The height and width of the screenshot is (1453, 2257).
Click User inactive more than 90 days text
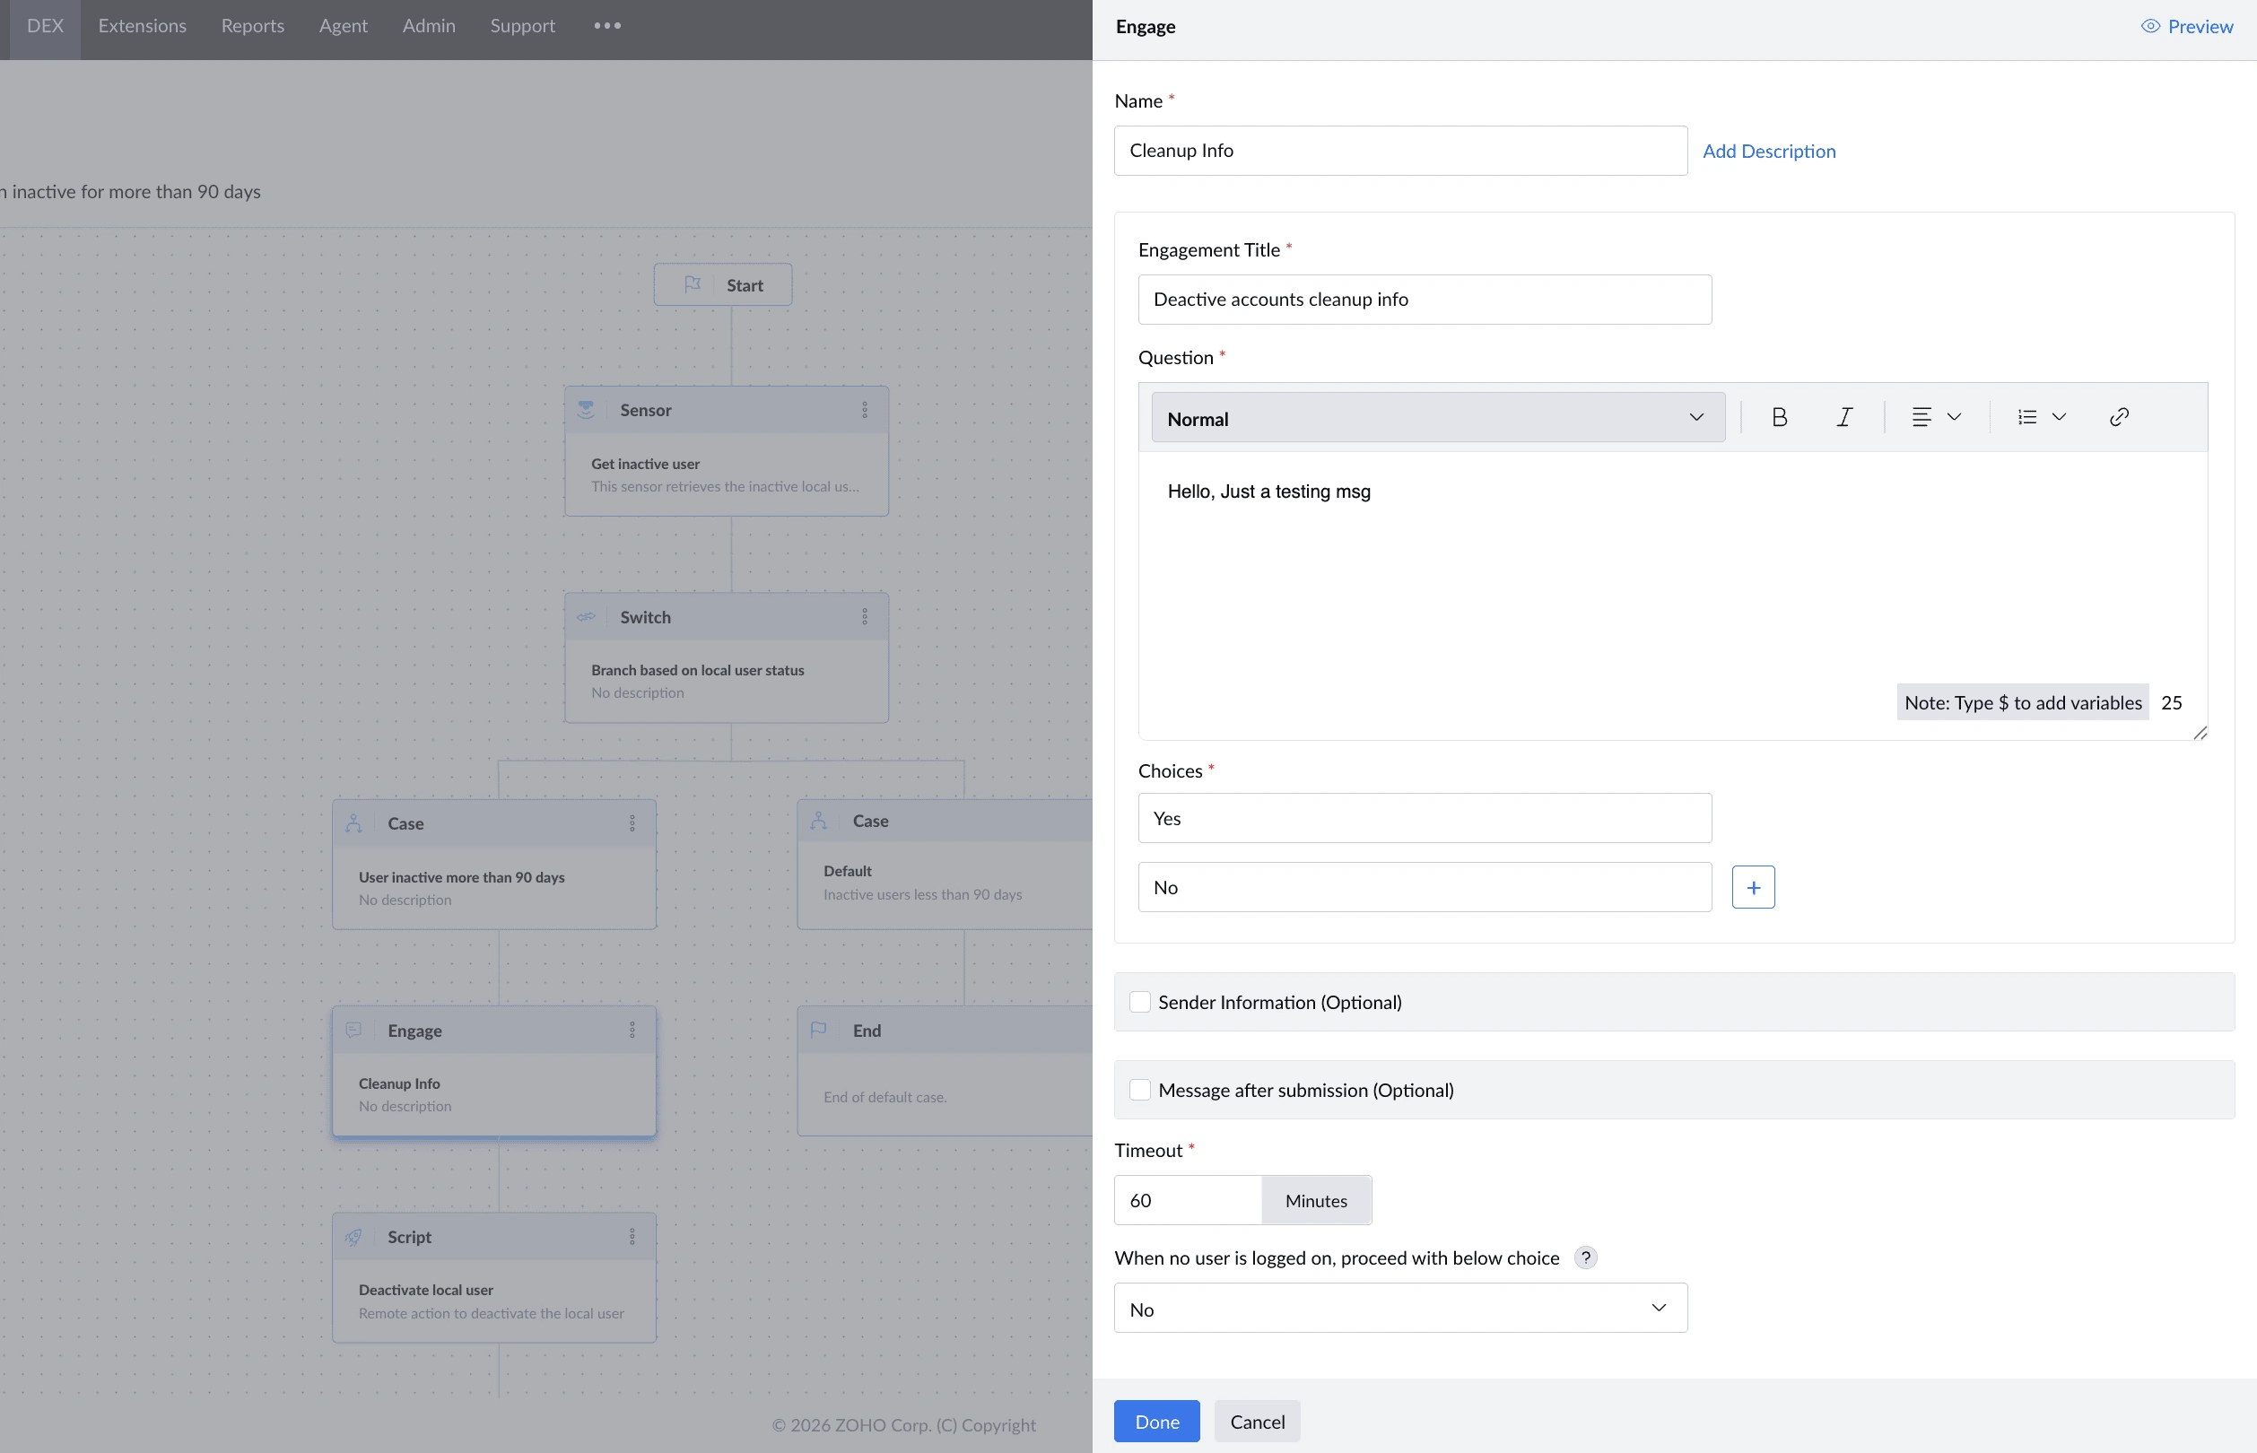coord(461,877)
